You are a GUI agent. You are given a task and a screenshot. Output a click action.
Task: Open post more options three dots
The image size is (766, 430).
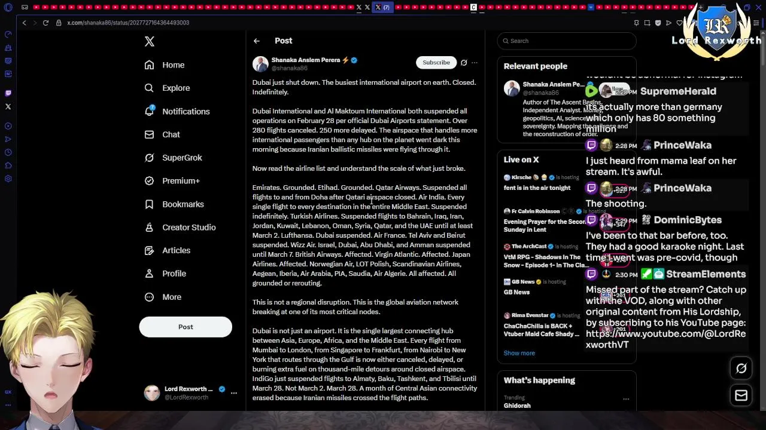[475, 62]
